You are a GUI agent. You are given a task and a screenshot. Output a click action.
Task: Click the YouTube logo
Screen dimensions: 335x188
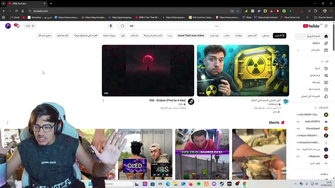coord(311,26)
